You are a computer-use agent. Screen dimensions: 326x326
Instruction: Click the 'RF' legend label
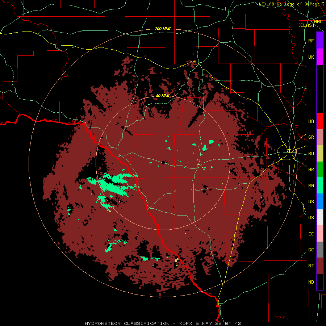click(311, 41)
